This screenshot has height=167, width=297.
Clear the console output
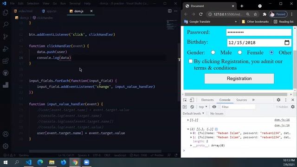coord(192,107)
